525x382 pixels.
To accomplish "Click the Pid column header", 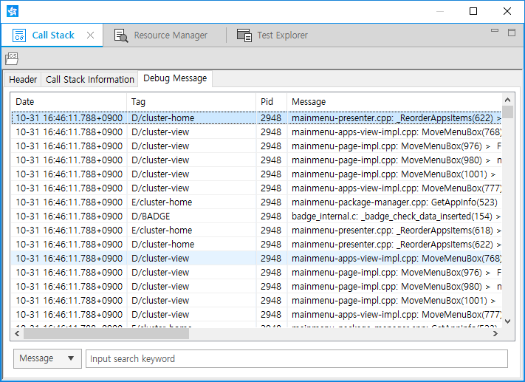I will (x=271, y=101).
